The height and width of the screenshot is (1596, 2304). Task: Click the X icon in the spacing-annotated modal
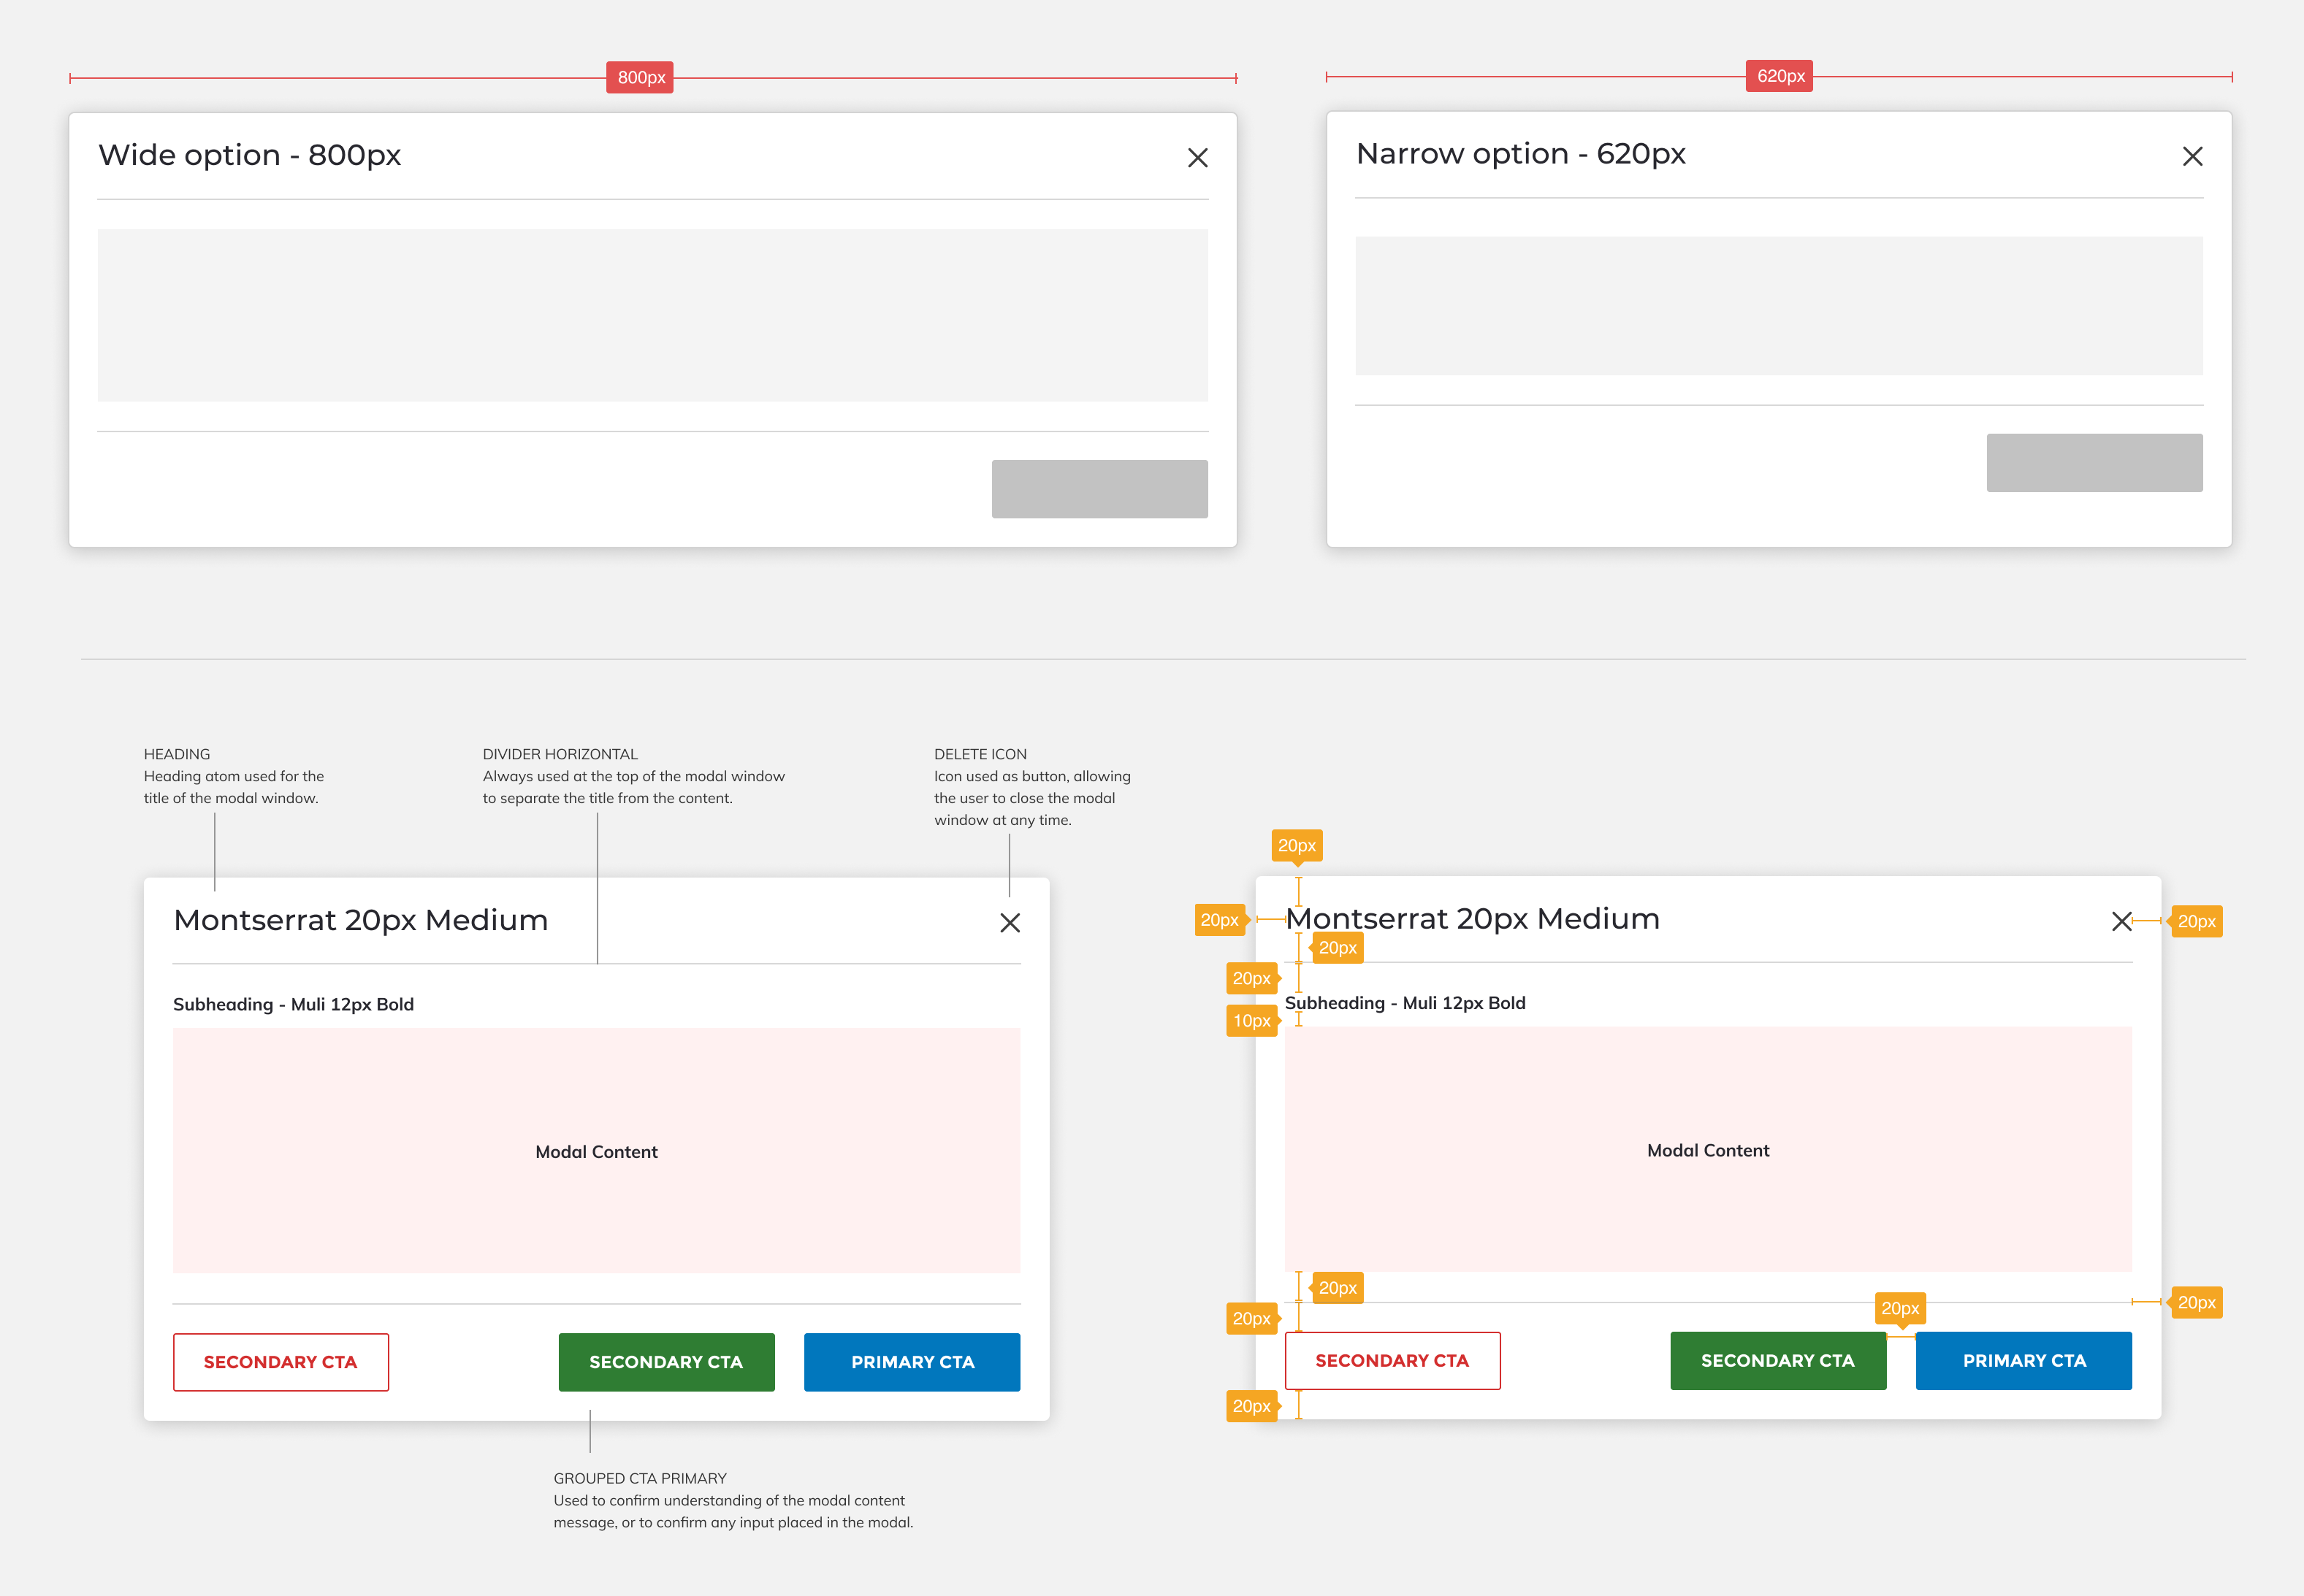pos(2121,921)
